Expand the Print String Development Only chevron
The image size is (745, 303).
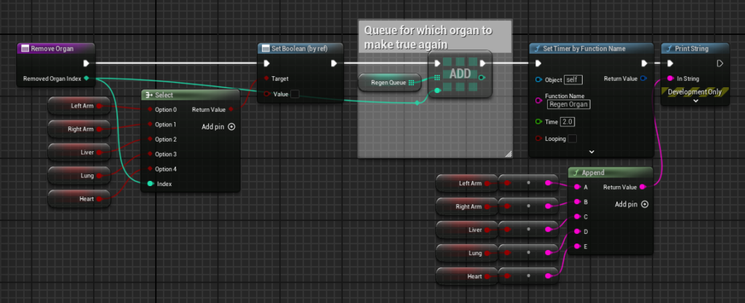coord(695,101)
